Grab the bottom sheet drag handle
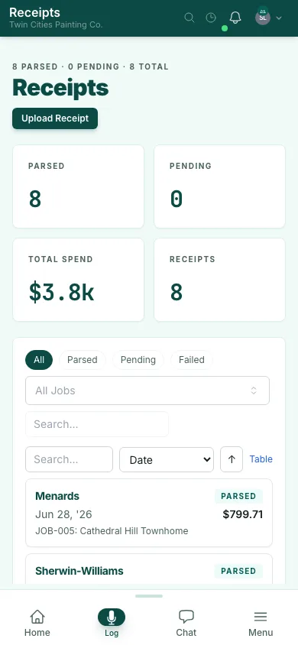Image resolution: width=298 pixels, height=645 pixels. (149, 596)
